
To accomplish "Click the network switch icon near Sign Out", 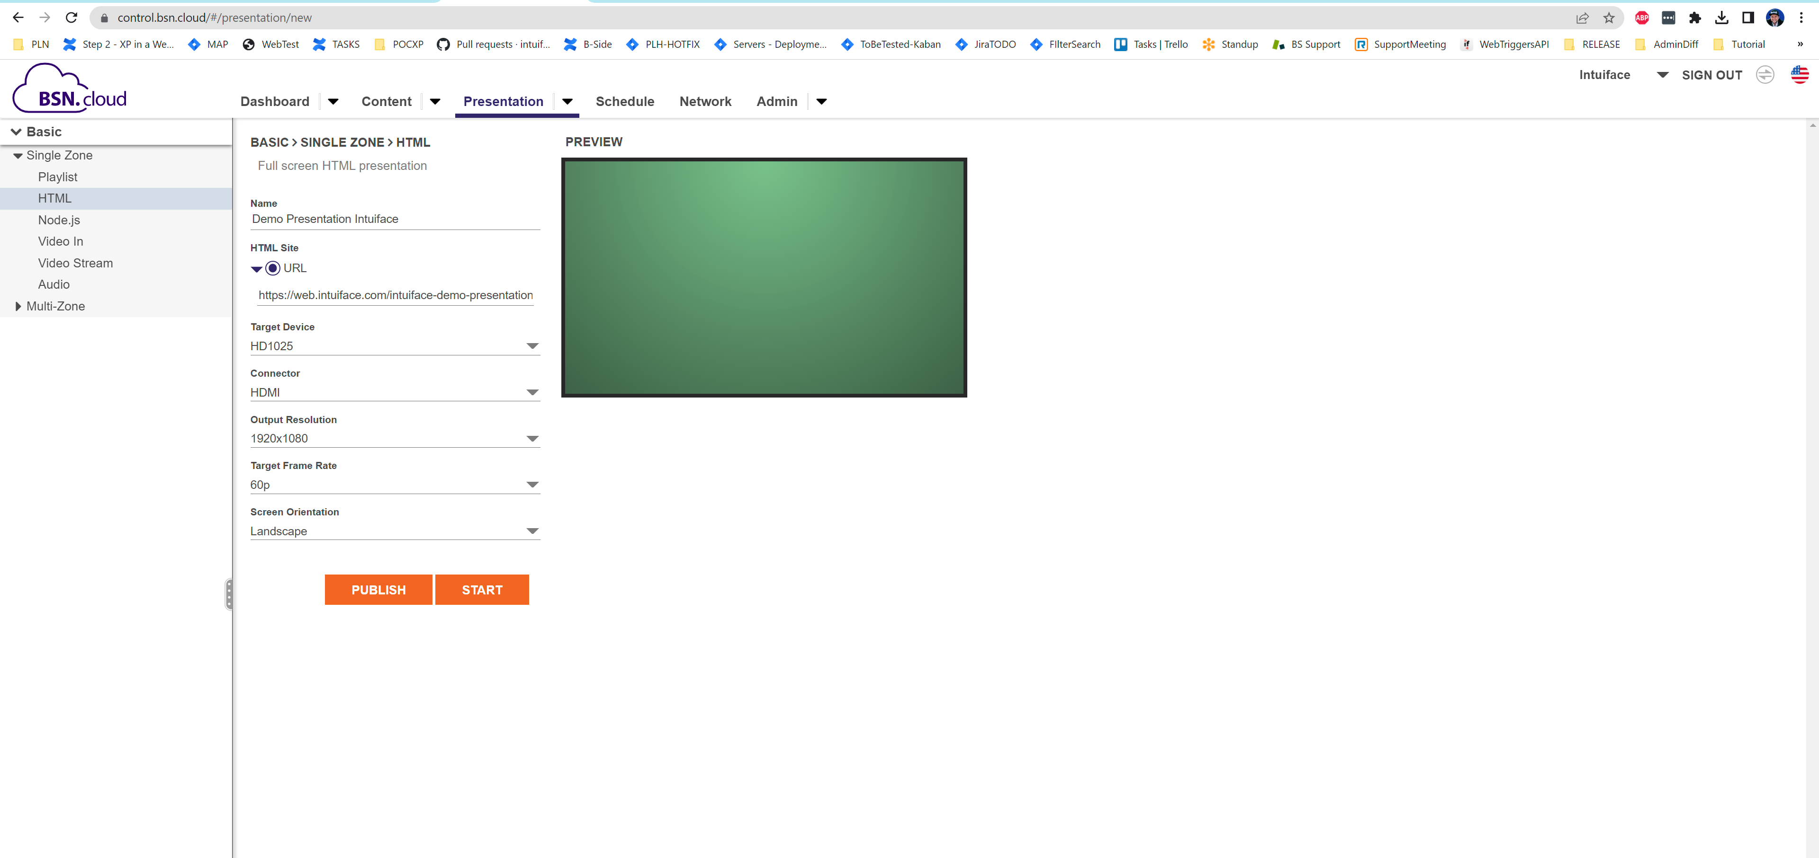I will tap(1765, 75).
